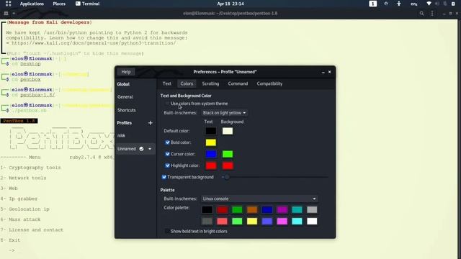The image size is (461, 259).
Task: Open Black on light yellow scheme dropdown
Action: coord(224,113)
